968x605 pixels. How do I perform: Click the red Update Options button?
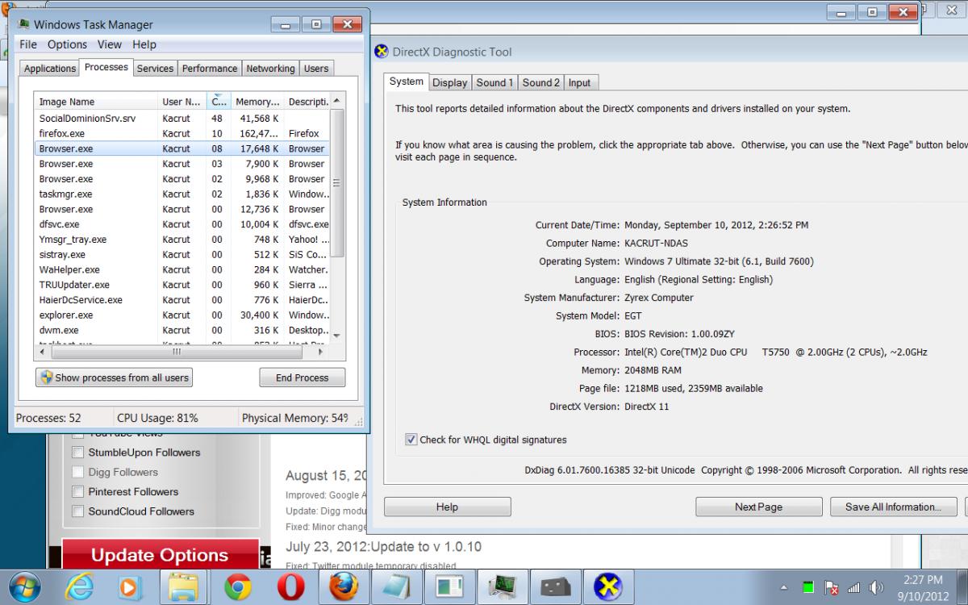[160, 555]
